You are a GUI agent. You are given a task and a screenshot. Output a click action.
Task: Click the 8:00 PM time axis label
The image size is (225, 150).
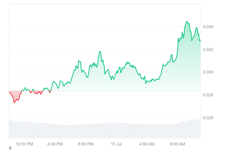[x=85, y=144]
